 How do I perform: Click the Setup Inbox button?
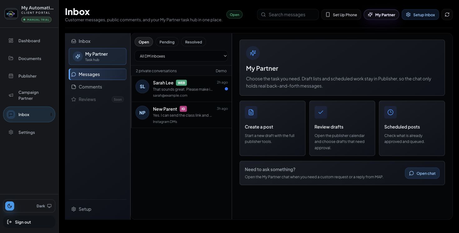(x=420, y=15)
